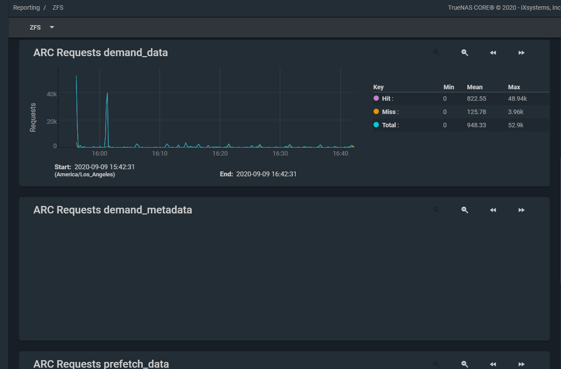Click the Reporting breadcrumb link
Viewport: 561px width, 369px height.
27,8
